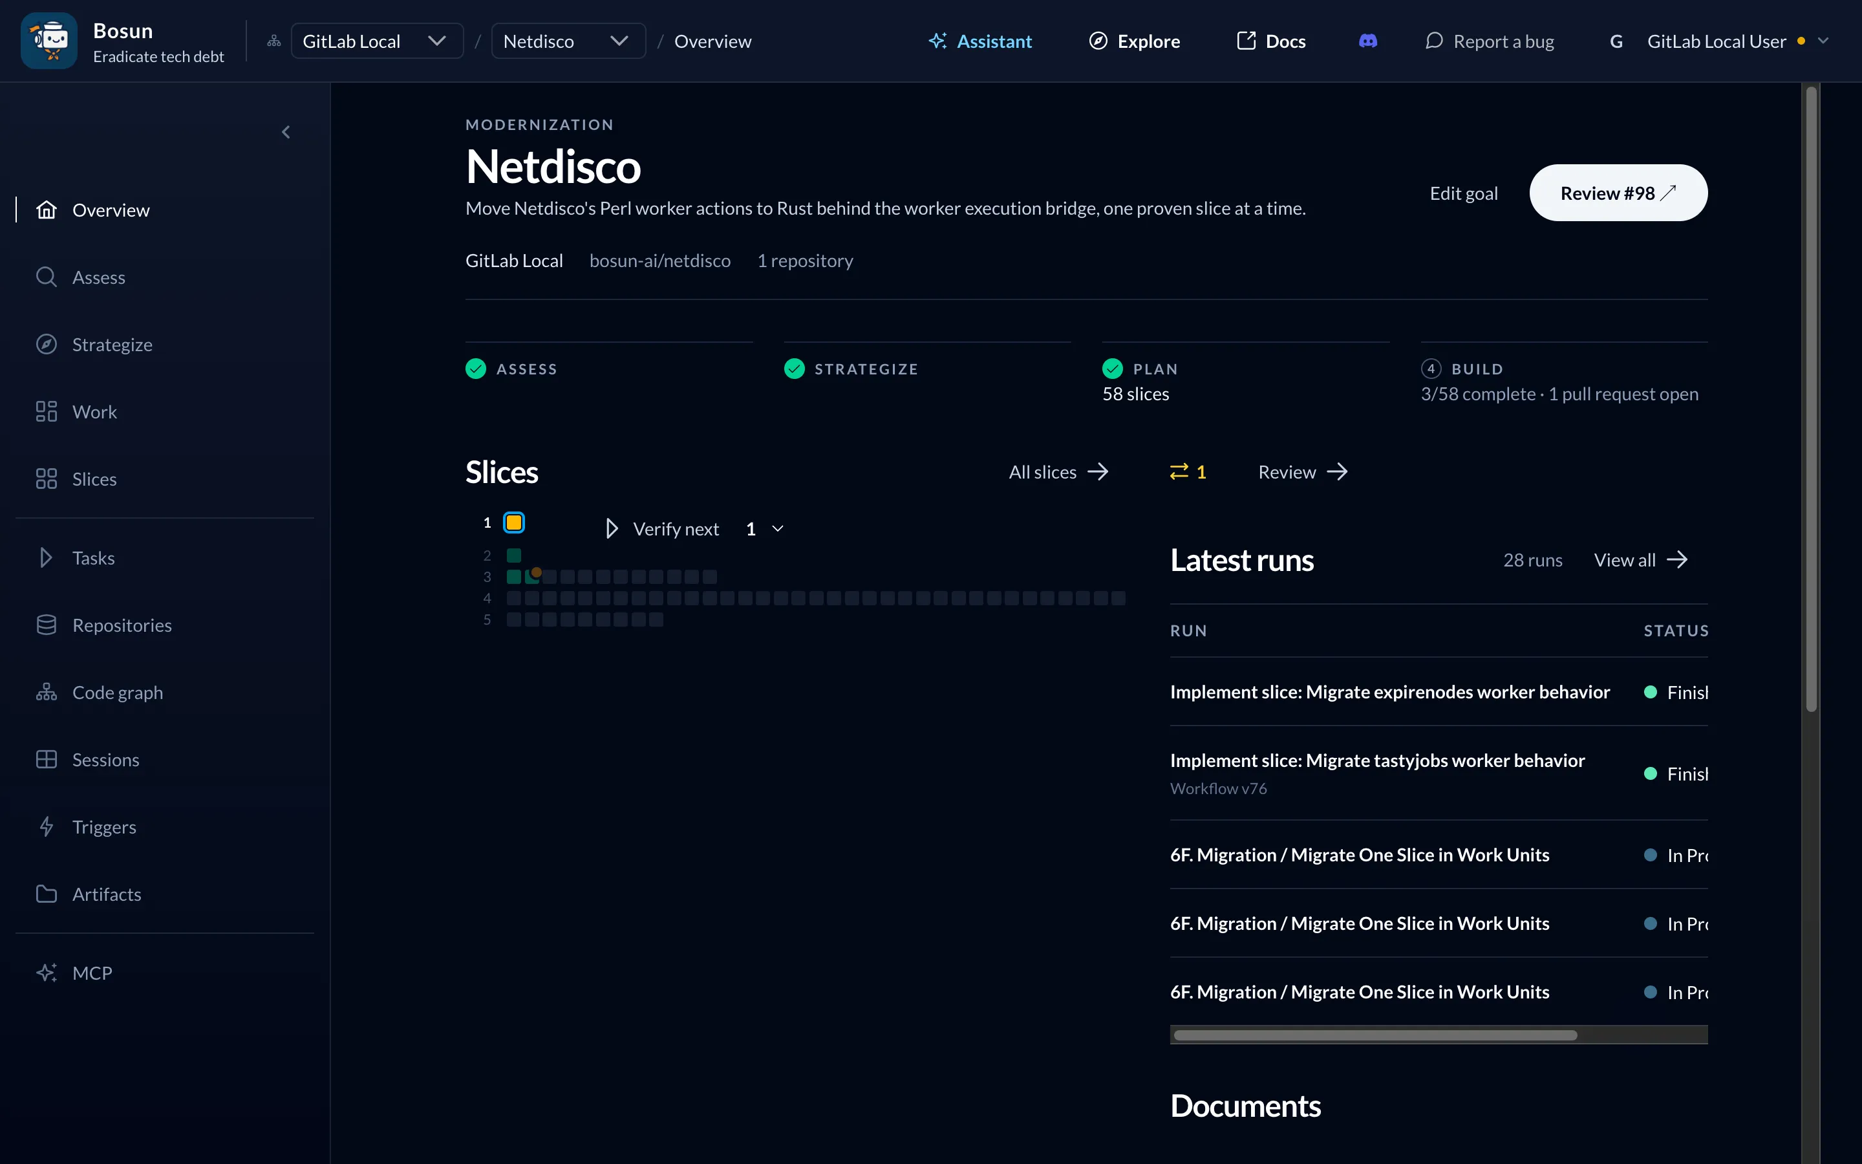
Task: Open the tastyjobs worker behavior run
Action: pyautogui.click(x=1377, y=760)
